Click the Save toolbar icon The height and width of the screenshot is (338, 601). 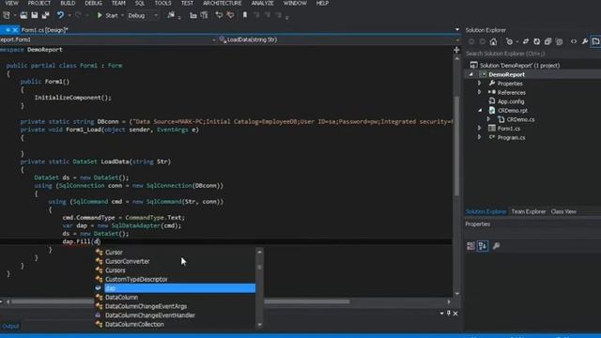click(x=35, y=15)
